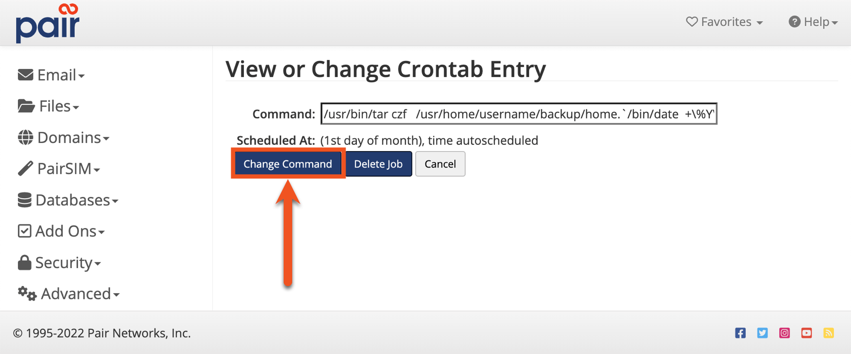Click the pair logo
Image resolution: width=851 pixels, height=354 pixels.
coord(48,24)
